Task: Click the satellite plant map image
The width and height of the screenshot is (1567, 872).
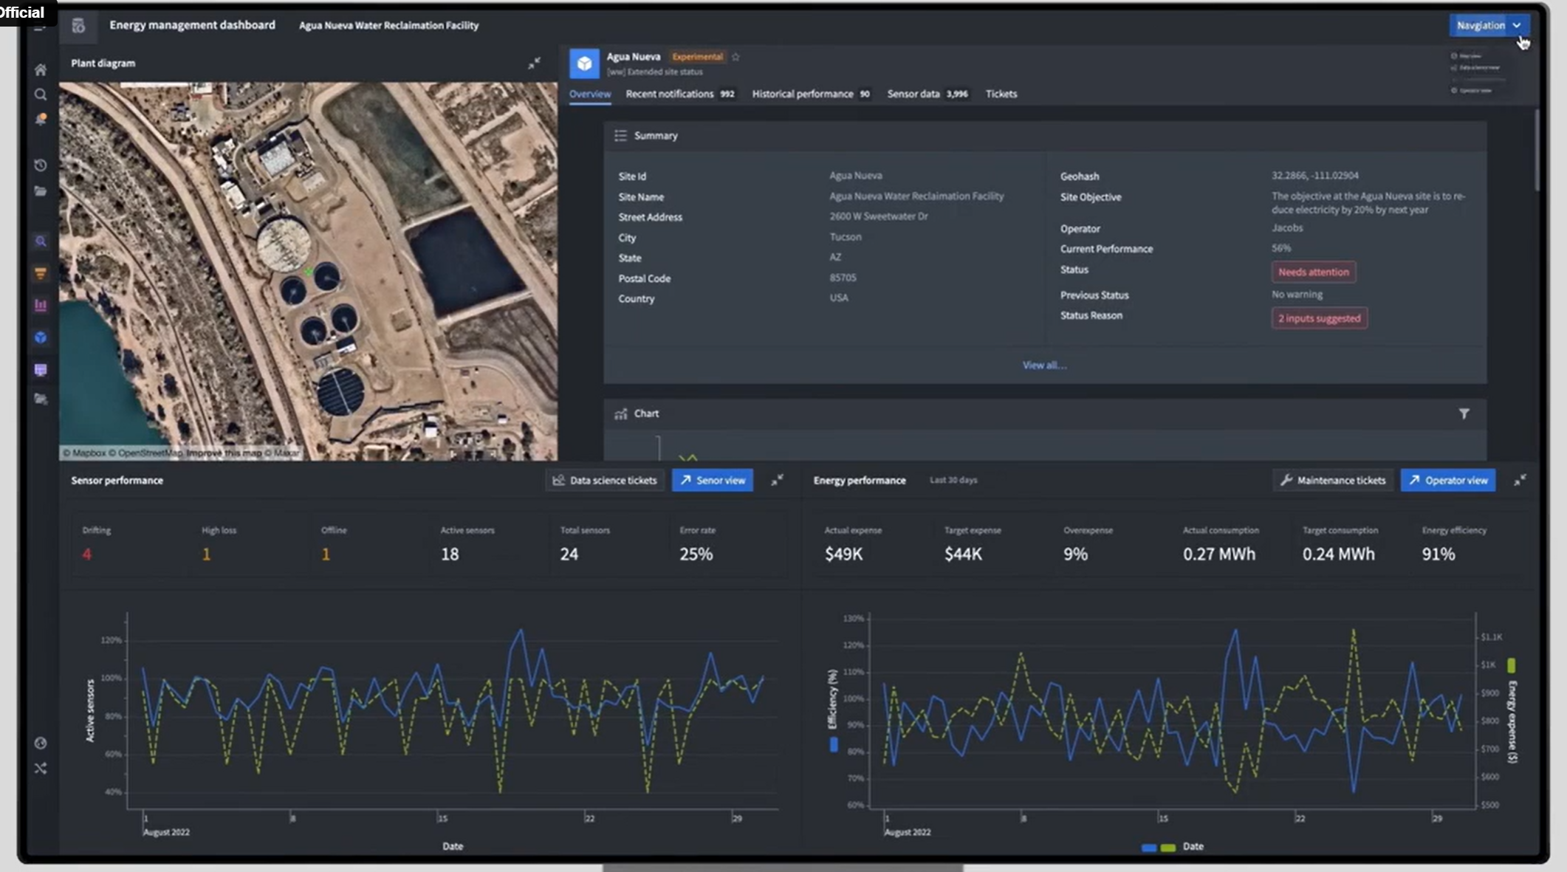Action: (308, 271)
